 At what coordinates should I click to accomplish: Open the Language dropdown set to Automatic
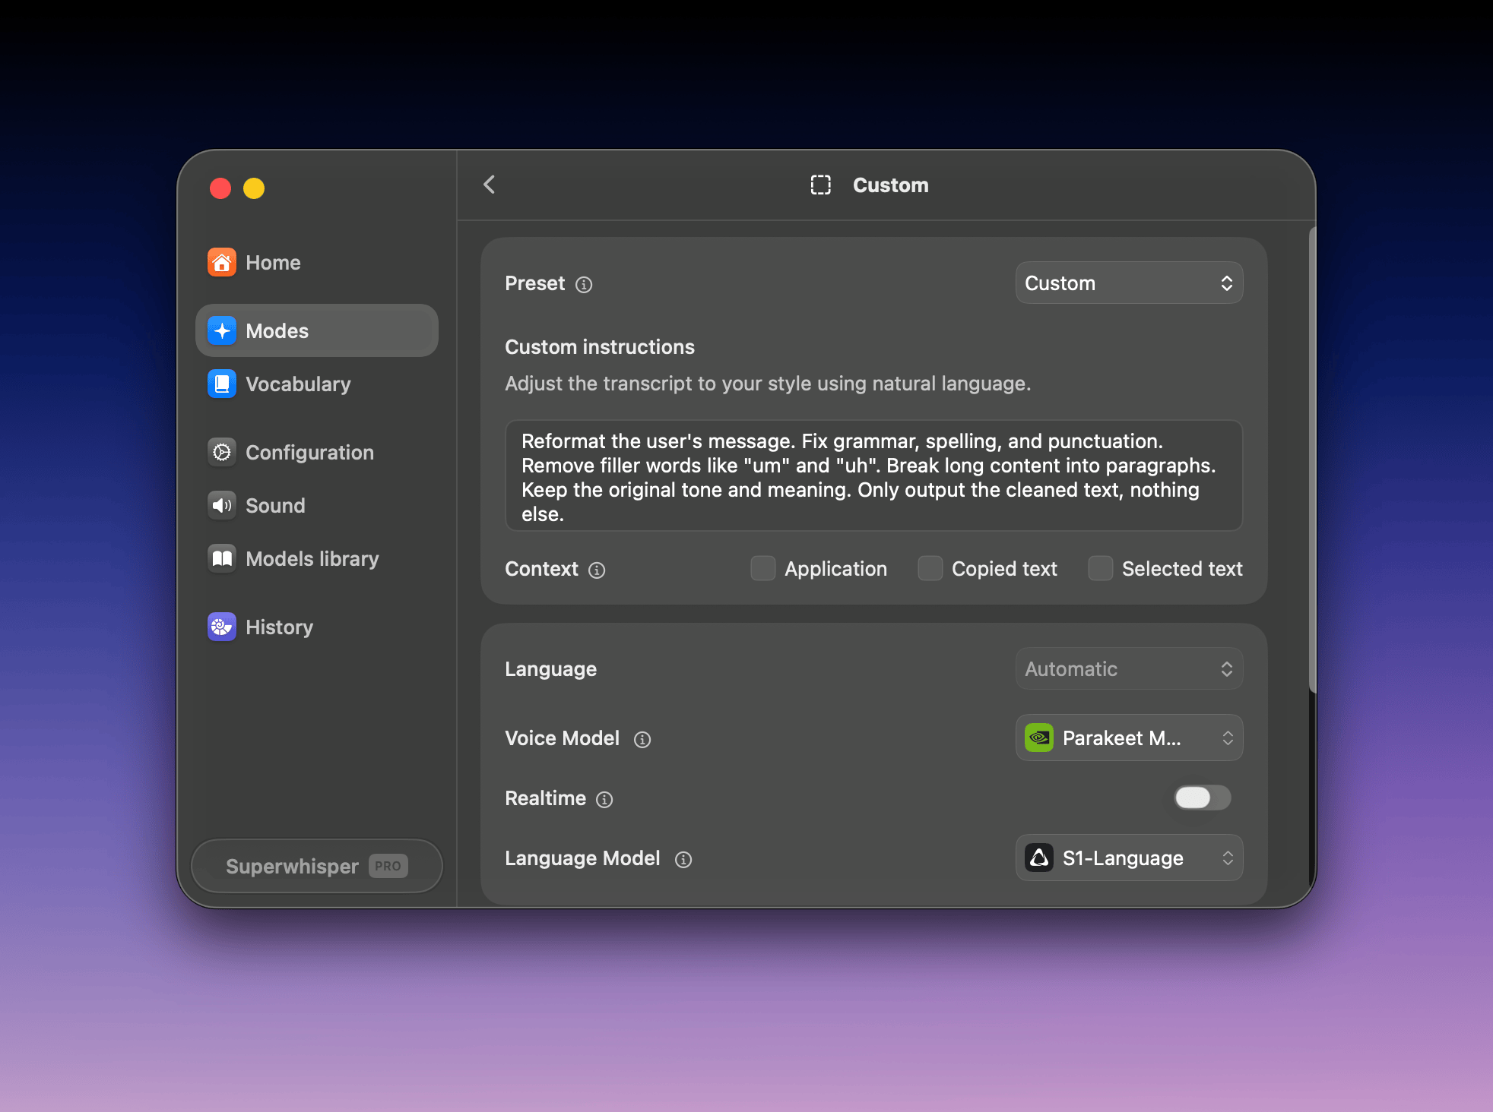pos(1130,669)
